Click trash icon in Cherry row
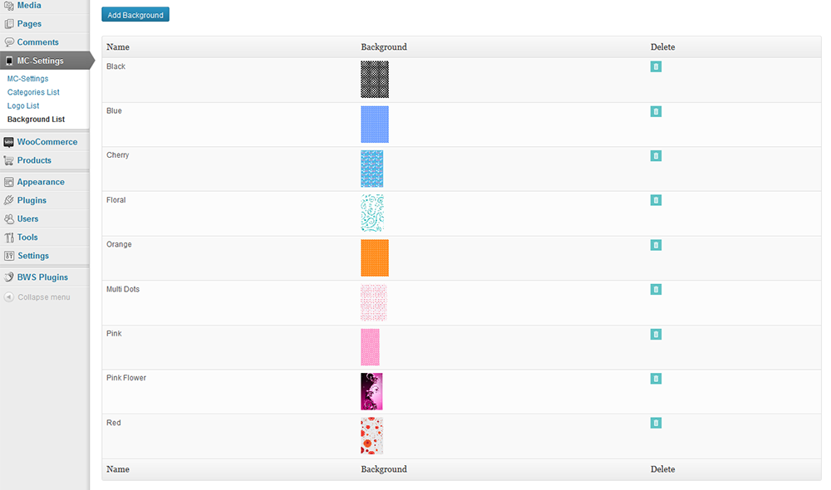The height and width of the screenshot is (490, 831). (656, 156)
